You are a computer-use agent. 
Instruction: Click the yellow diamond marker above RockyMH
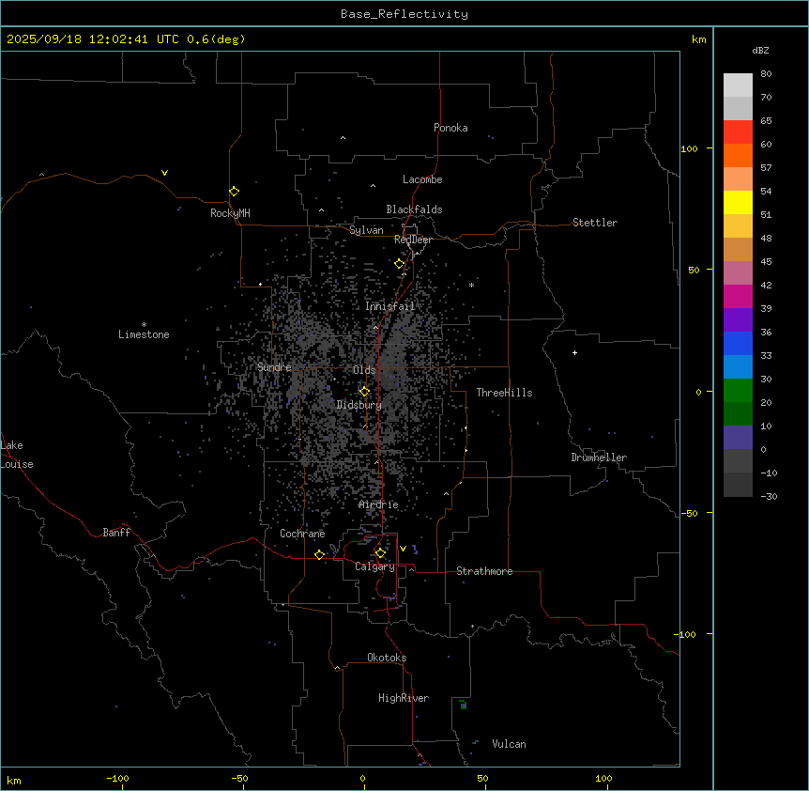pos(234,192)
